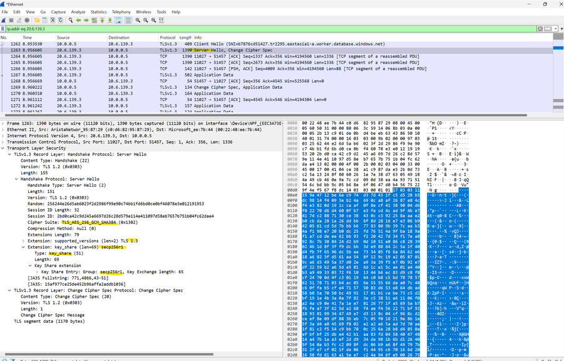564x361 pixels.
Task: Go to specified packet icon
Action: point(95,20)
